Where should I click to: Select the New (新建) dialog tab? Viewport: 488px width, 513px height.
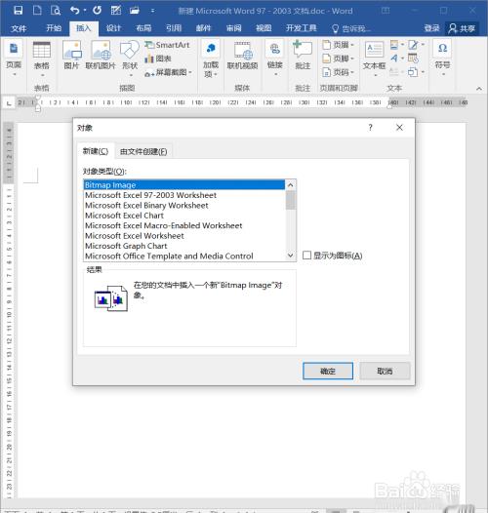pos(96,151)
